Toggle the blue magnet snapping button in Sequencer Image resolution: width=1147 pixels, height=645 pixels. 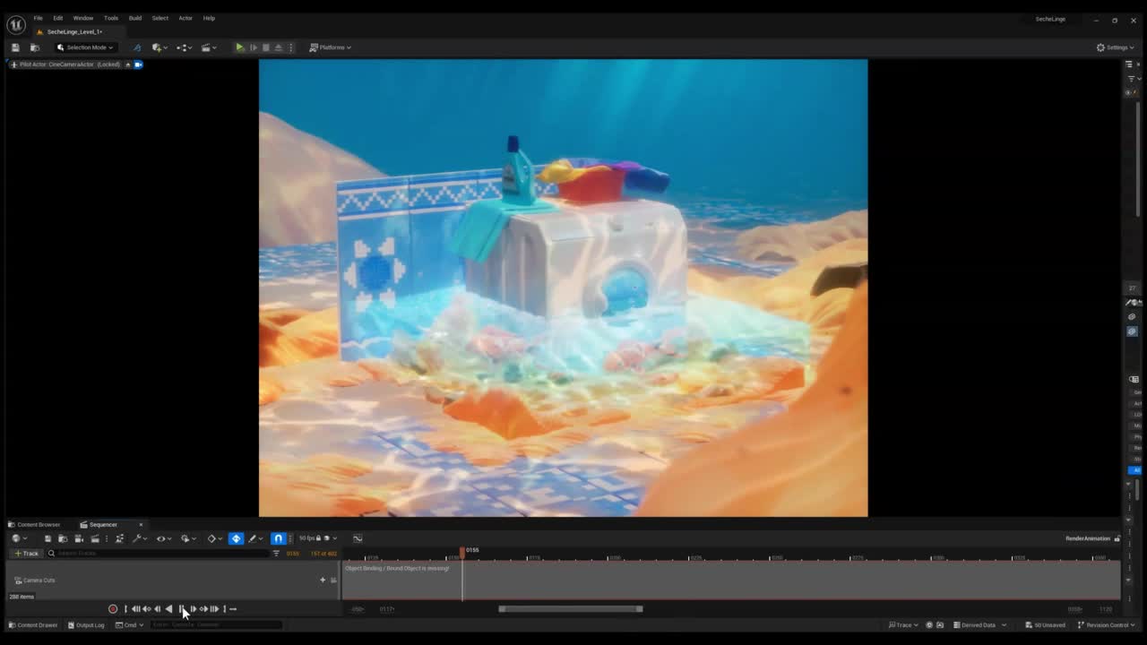278,538
